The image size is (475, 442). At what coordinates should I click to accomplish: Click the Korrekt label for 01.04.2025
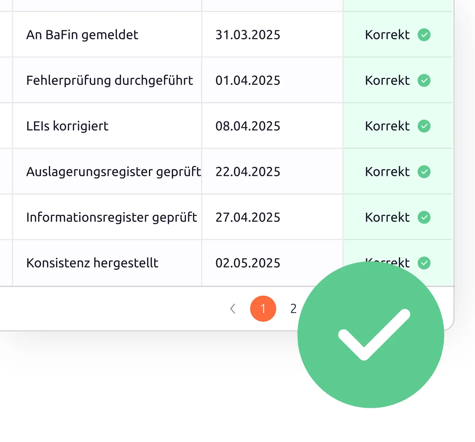387,80
